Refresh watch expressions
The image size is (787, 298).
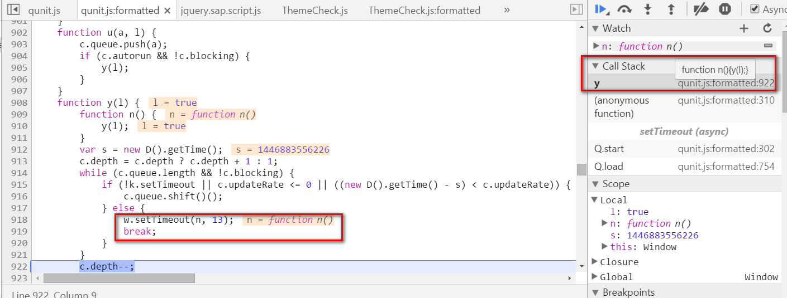point(767,28)
